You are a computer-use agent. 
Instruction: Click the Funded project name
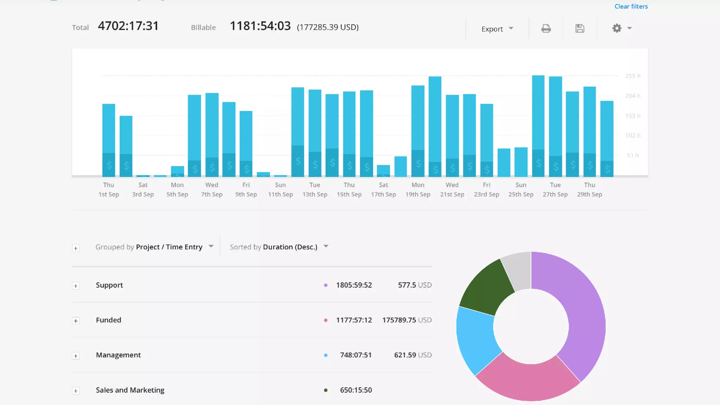[x=108, y=320]
